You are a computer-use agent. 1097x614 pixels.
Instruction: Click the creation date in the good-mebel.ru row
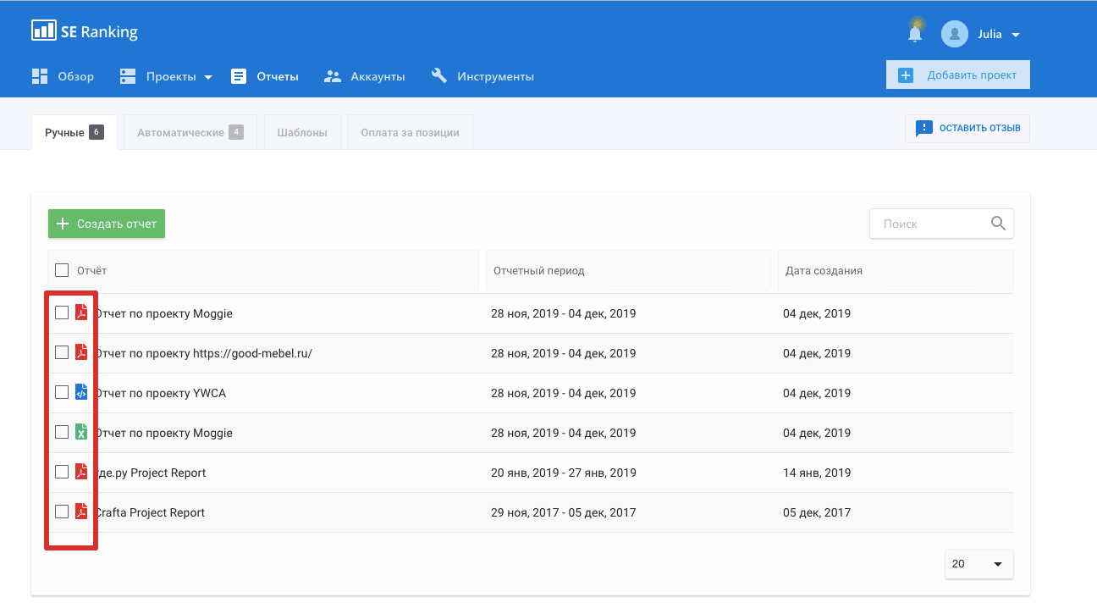[x=817, y=353]
